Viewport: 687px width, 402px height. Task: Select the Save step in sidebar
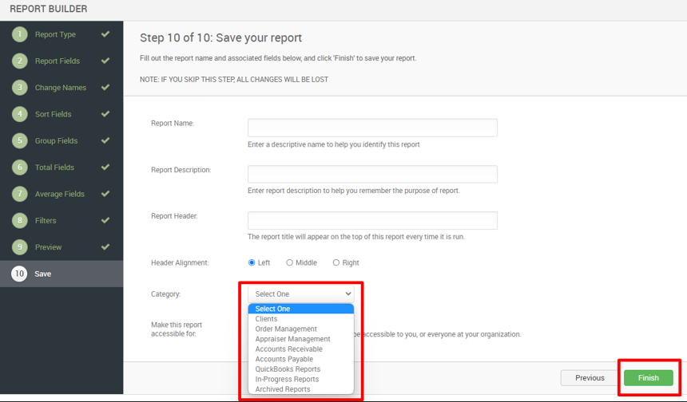62,274
